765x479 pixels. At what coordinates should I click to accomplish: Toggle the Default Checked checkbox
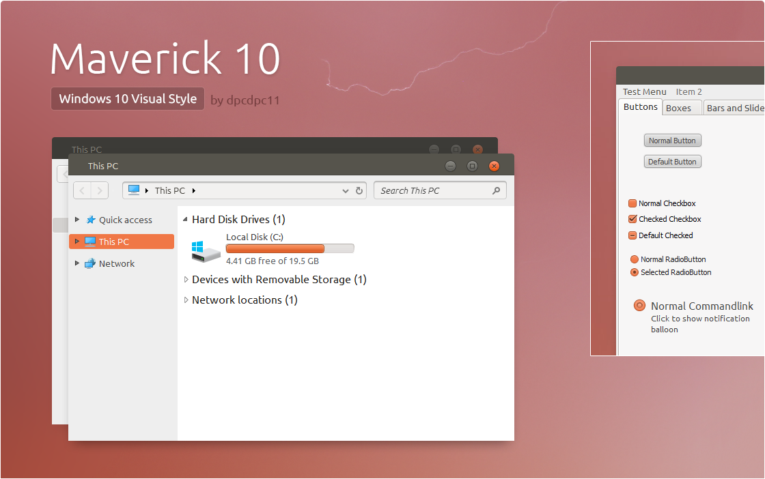click(x=632, y=235)
